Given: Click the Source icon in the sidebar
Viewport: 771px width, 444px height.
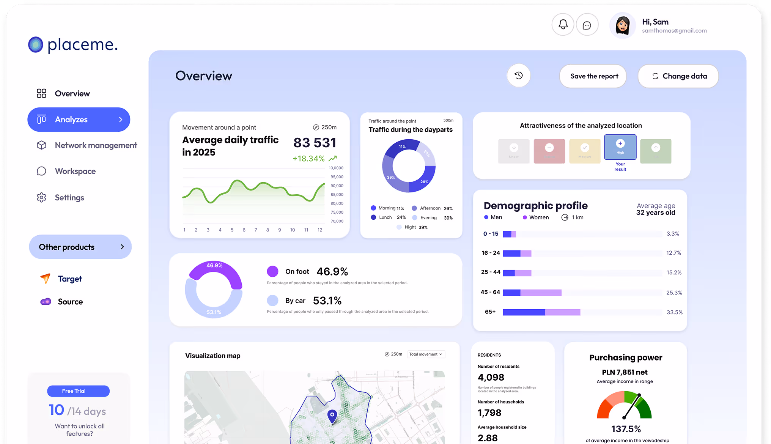Looking at the screenshot, I should [x=46, y=301].
